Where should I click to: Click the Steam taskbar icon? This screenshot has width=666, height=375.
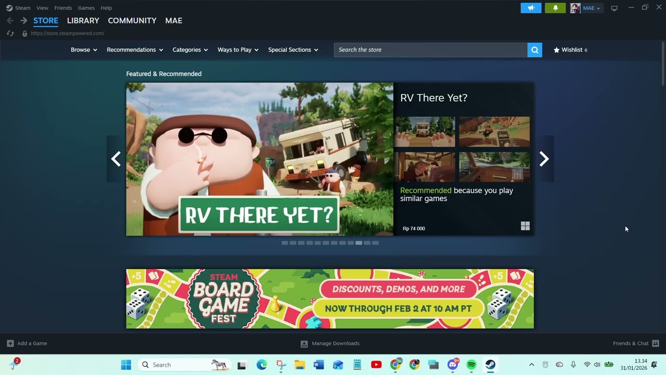pos(490,365)
